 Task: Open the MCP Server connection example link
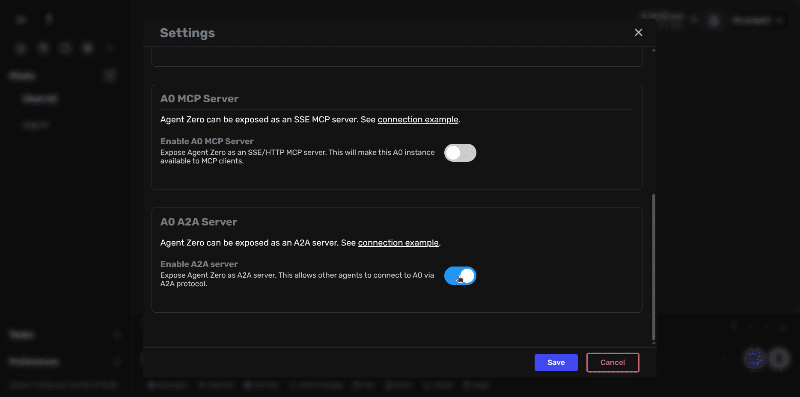(418, 120)
